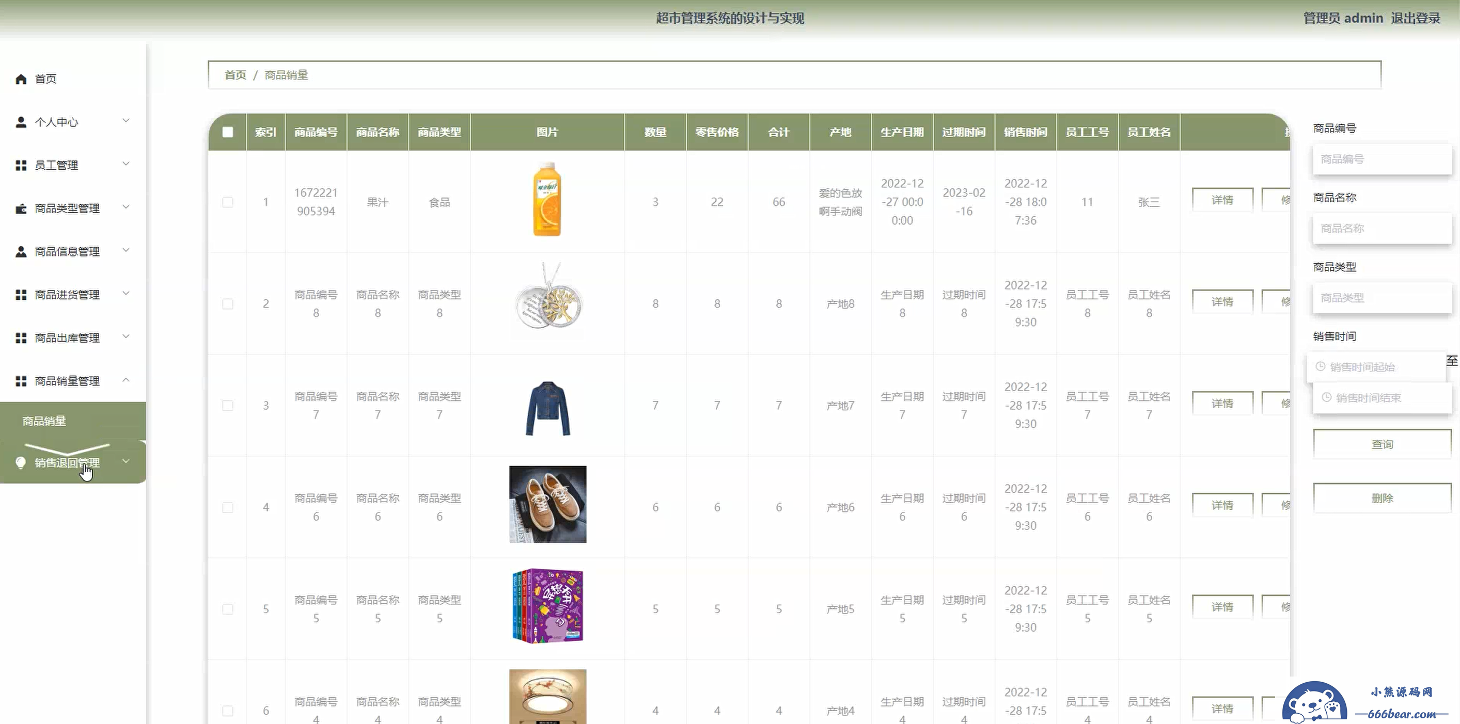Screen dimensions: 1460x724
Task: Click 退出登录 link
Action: (1415, 18)
